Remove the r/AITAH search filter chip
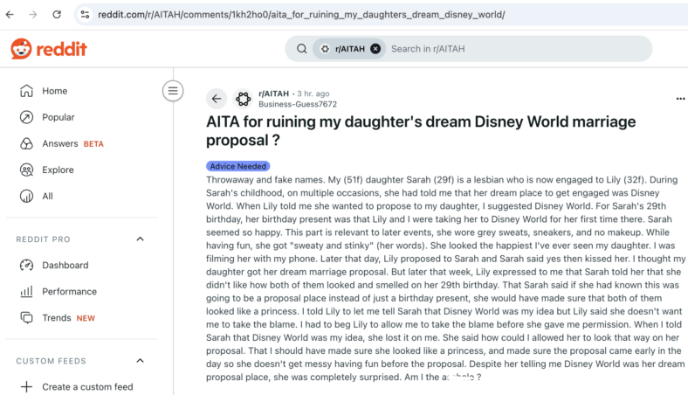The height and width of the screenshot is (395, 688). pyautogui.click(x=375, y=49)
